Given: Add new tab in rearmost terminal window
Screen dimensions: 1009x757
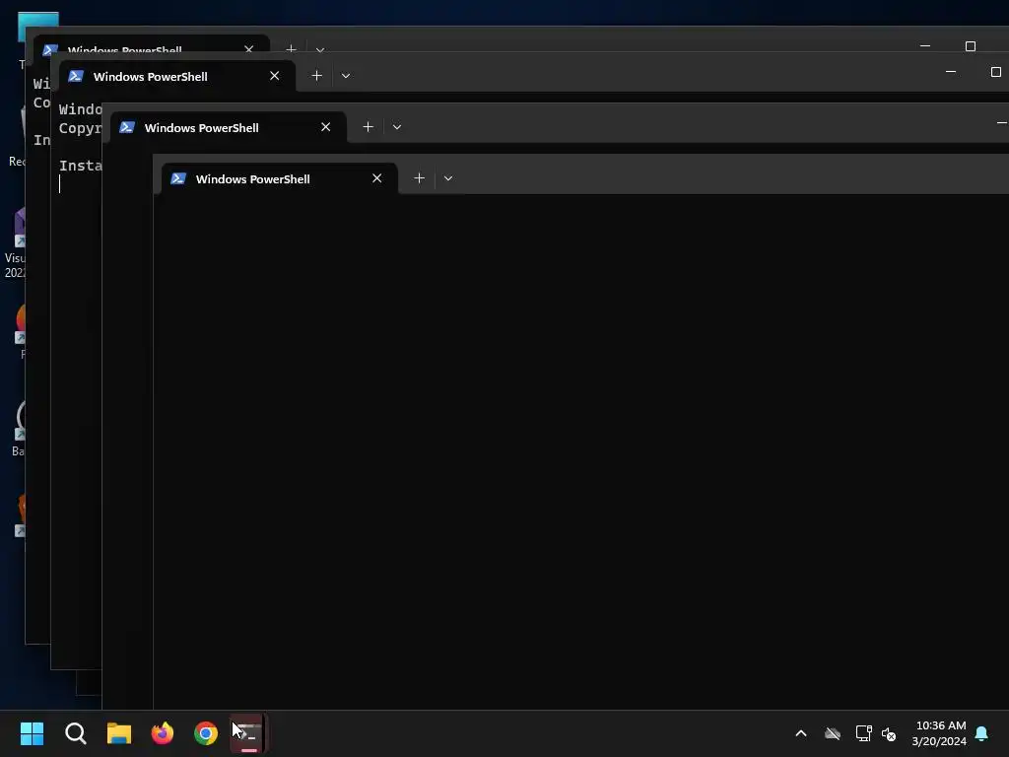Looking at the screenshot, I should point(291,47).
